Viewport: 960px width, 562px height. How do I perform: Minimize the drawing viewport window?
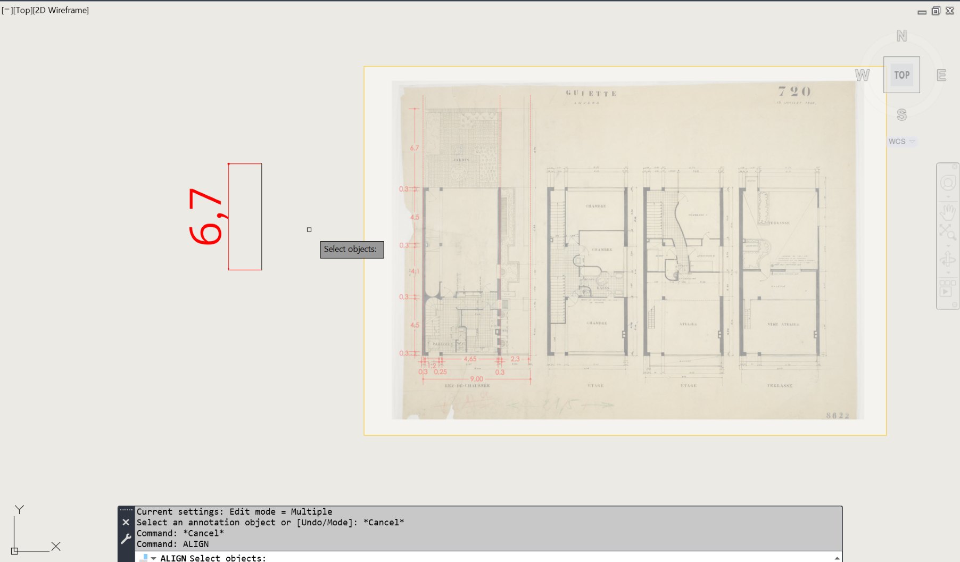pos(922,12)
